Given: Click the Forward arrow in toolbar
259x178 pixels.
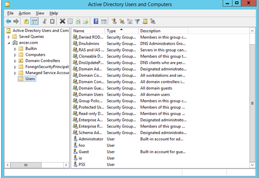Looking at the screenshot, I should pyautogui.click(x=16, y=22).
